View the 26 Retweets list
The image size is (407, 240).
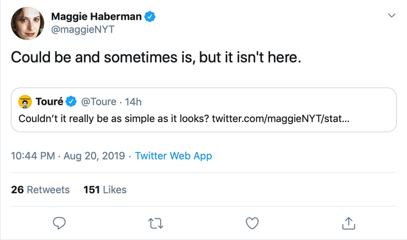coord(40,190)
